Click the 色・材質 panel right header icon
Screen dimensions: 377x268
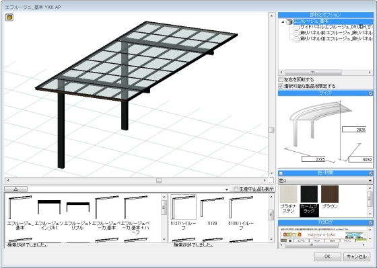coord(370,173)
